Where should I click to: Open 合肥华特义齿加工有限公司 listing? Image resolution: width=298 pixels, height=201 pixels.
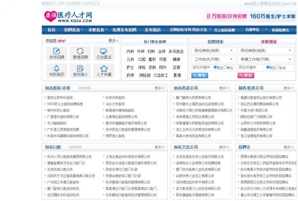click(x=195, y=176)
